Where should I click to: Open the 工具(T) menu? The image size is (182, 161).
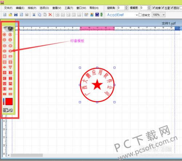(x=69, y=8)
